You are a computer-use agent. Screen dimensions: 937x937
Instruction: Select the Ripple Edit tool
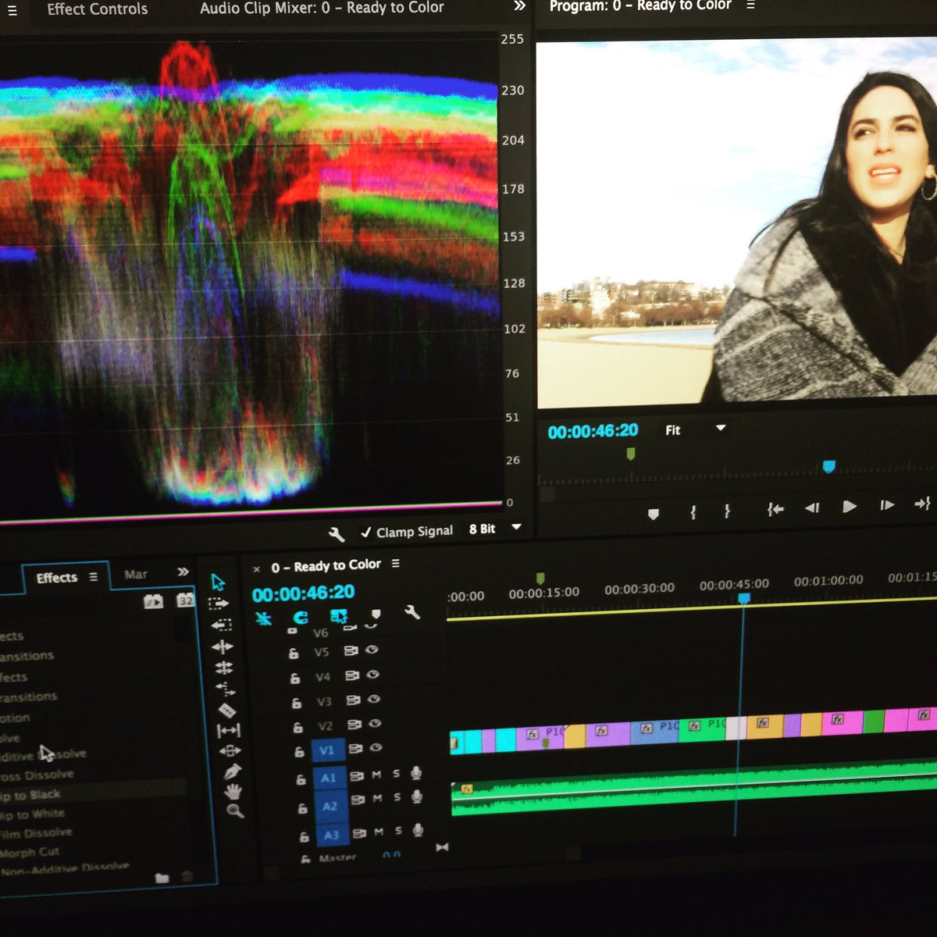click(222, 647)
